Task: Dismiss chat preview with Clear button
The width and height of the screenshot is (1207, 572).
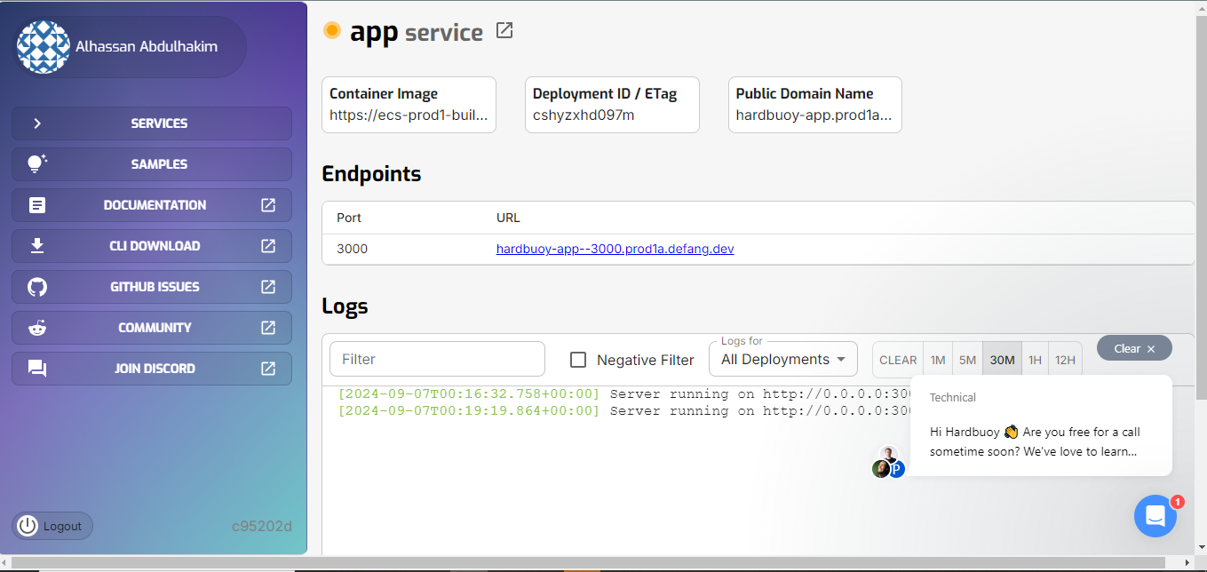Action: (x=1134, y=348)
